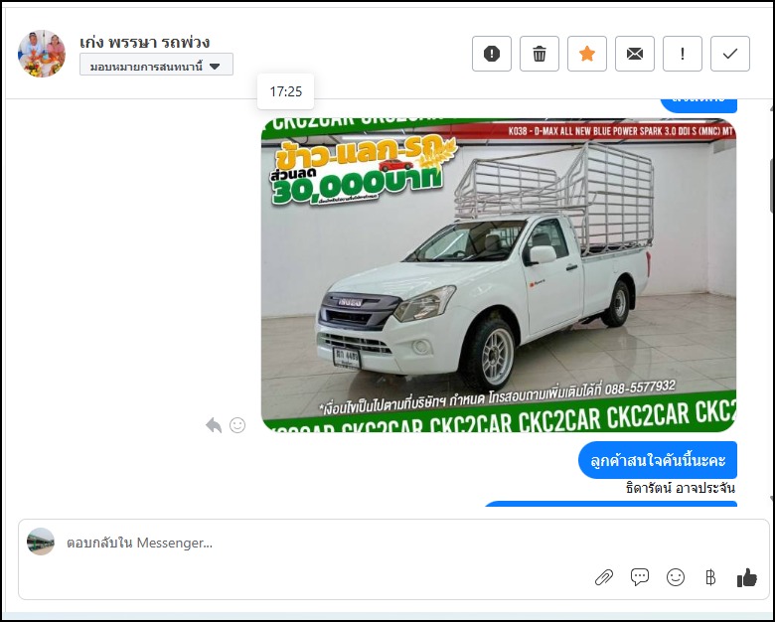Mark conversation unread with envelope icon
This screenshot has width=775, height=622.
click(x=635, y=54)
